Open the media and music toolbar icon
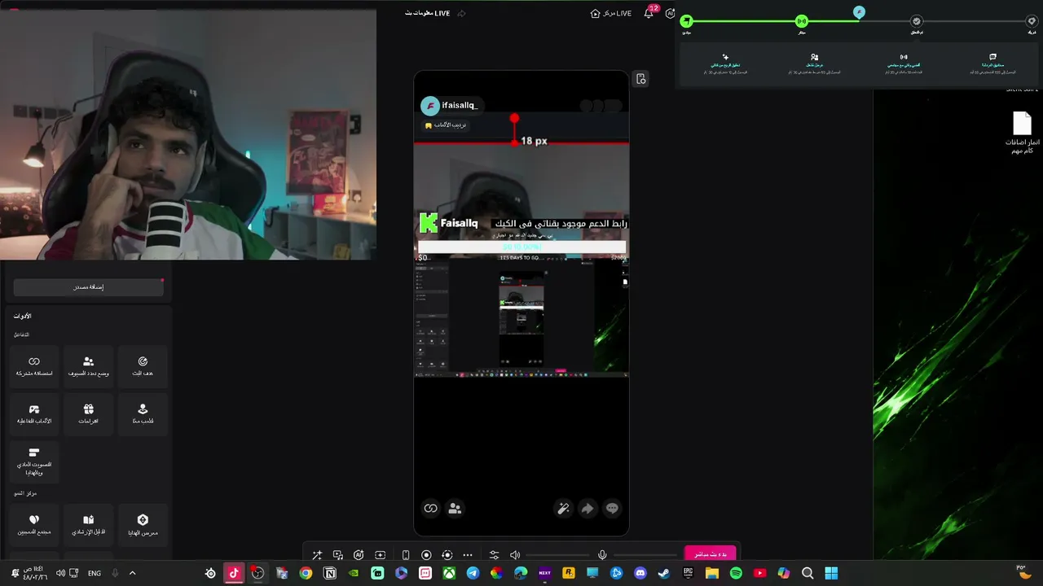Viewport: 1043px width, 586px height. tap(338, 555)
